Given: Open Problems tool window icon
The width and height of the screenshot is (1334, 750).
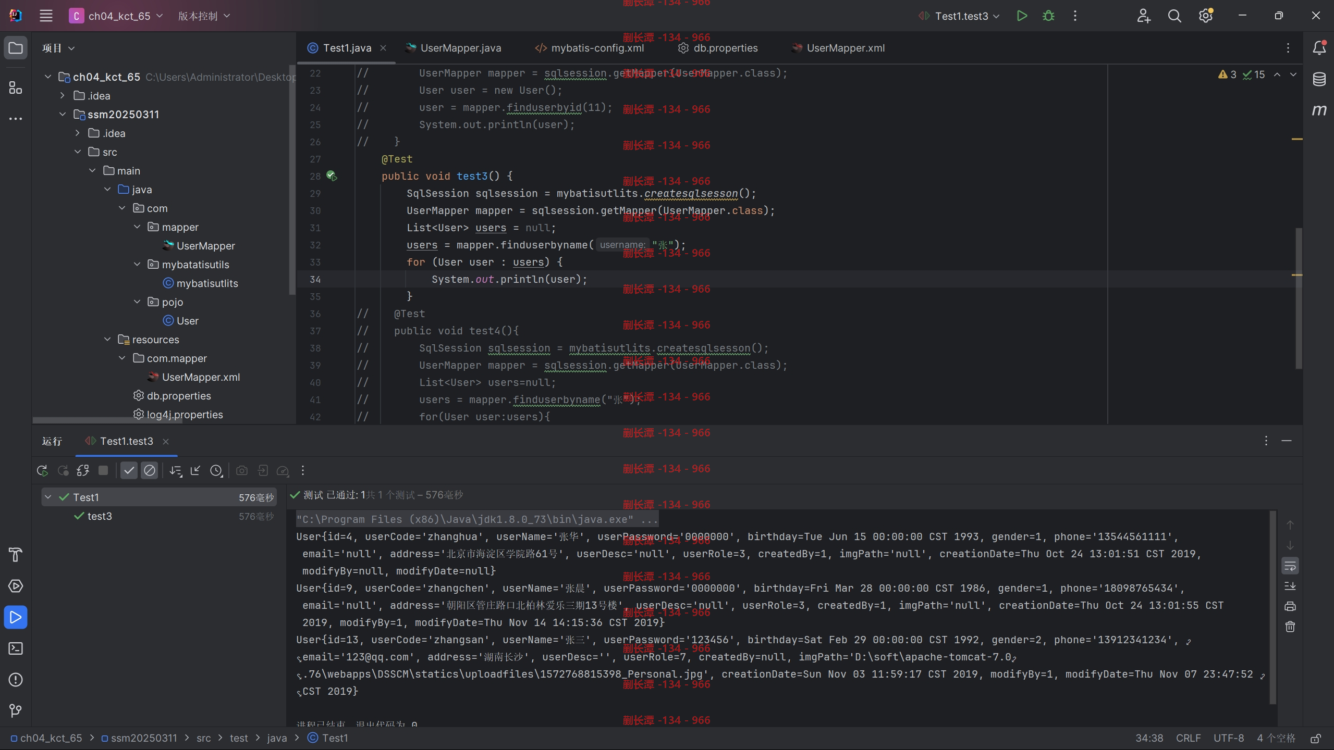Looking at the screenshot, I should [x=16, y=680].
